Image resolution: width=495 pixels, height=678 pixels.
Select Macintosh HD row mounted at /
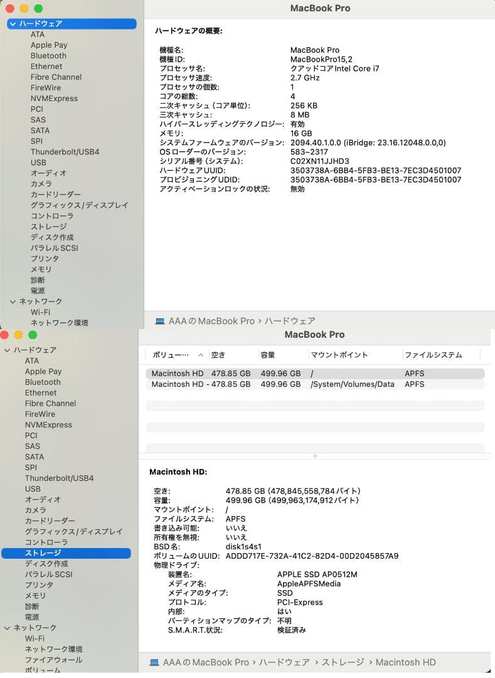click(315, 374)
